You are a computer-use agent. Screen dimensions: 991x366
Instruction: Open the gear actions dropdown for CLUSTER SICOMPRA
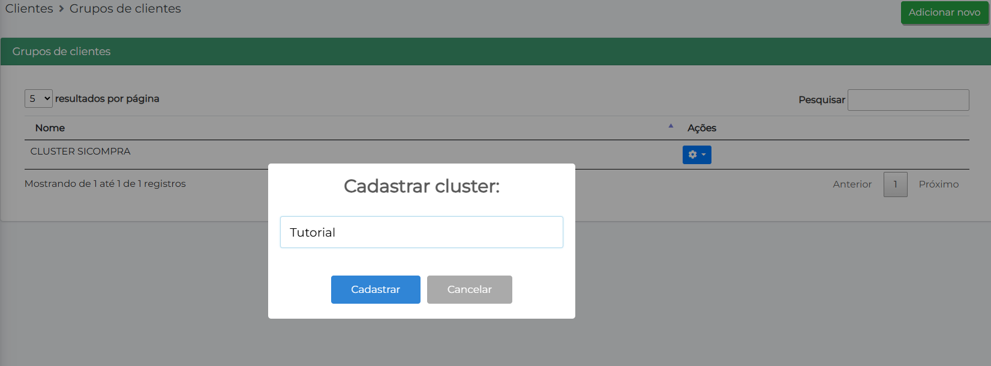[x=697, y=155]
